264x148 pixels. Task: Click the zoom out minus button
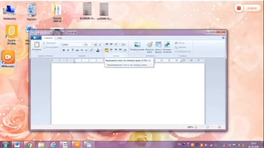pyautogui.click(x=196, y=127)
